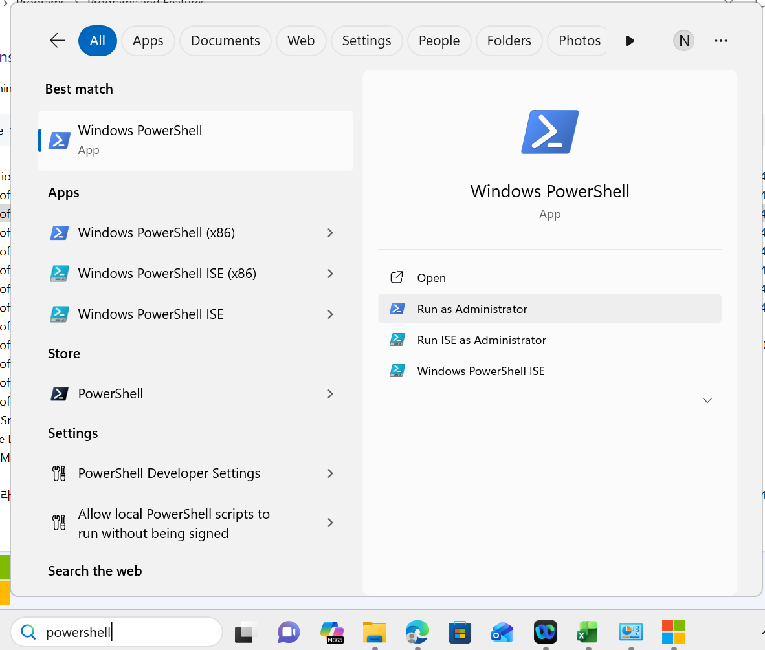Open File Explorer from the taskbar

pyautogui.click(x=374, y=633)
